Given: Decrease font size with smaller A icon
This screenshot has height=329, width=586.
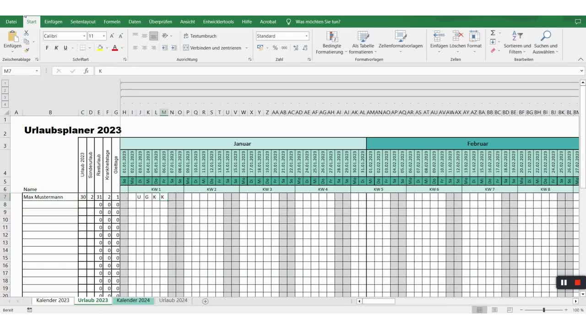Looking at the screenshot, I should click(121, 36).
